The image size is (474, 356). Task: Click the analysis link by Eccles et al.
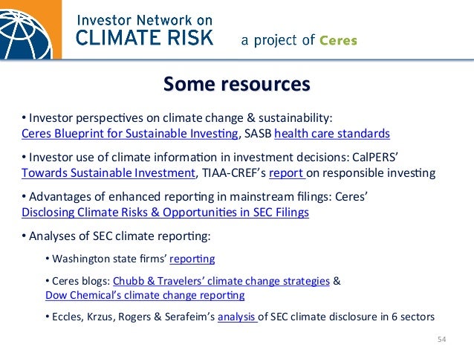tap(236, 317)
